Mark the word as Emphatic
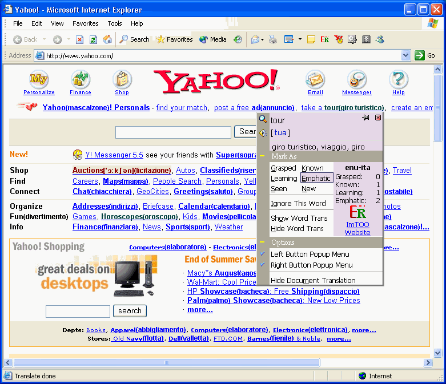 click(316, 178)
